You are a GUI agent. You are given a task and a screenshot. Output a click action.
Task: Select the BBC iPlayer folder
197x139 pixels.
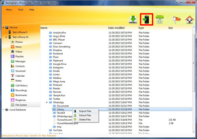tap(59, 40)
